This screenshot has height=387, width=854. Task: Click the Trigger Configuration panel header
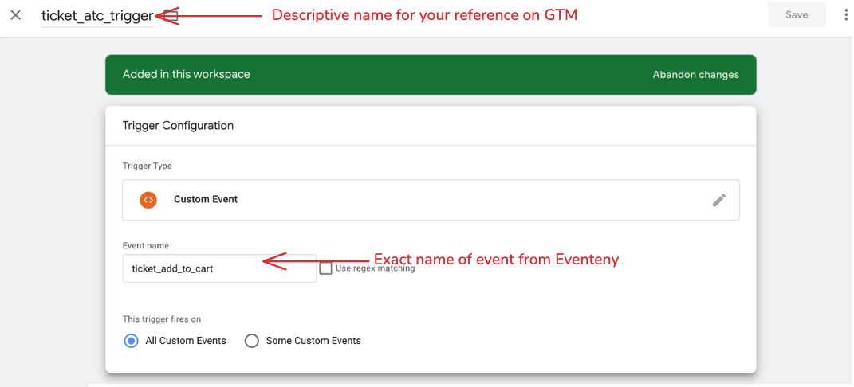(x=431, y=126)
